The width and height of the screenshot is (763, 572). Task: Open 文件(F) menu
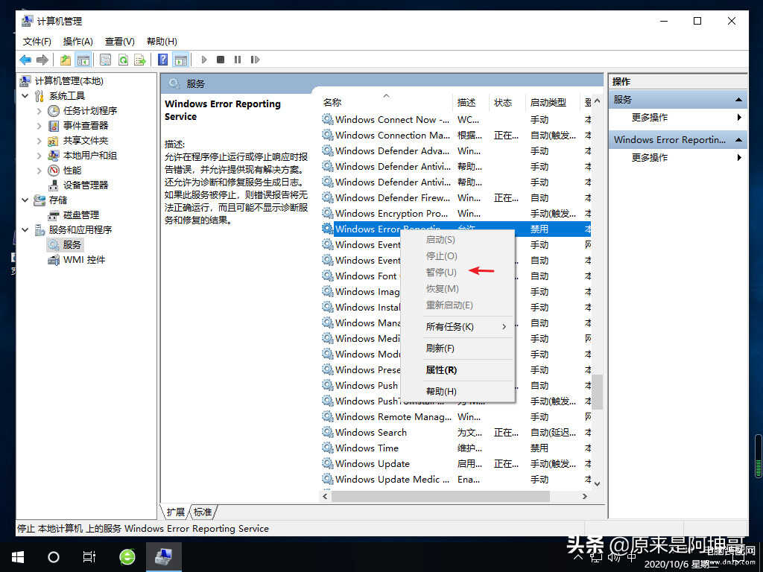pos(37,42)
